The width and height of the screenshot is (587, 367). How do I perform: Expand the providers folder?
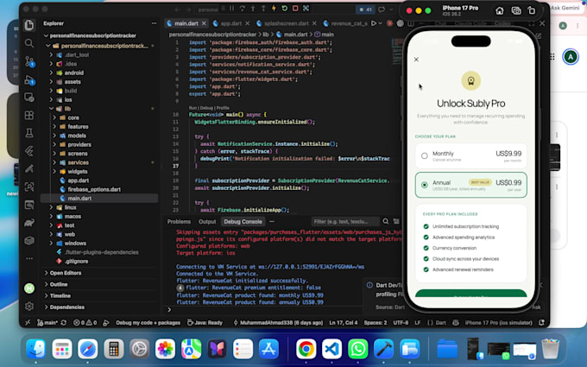click(54, 144)
